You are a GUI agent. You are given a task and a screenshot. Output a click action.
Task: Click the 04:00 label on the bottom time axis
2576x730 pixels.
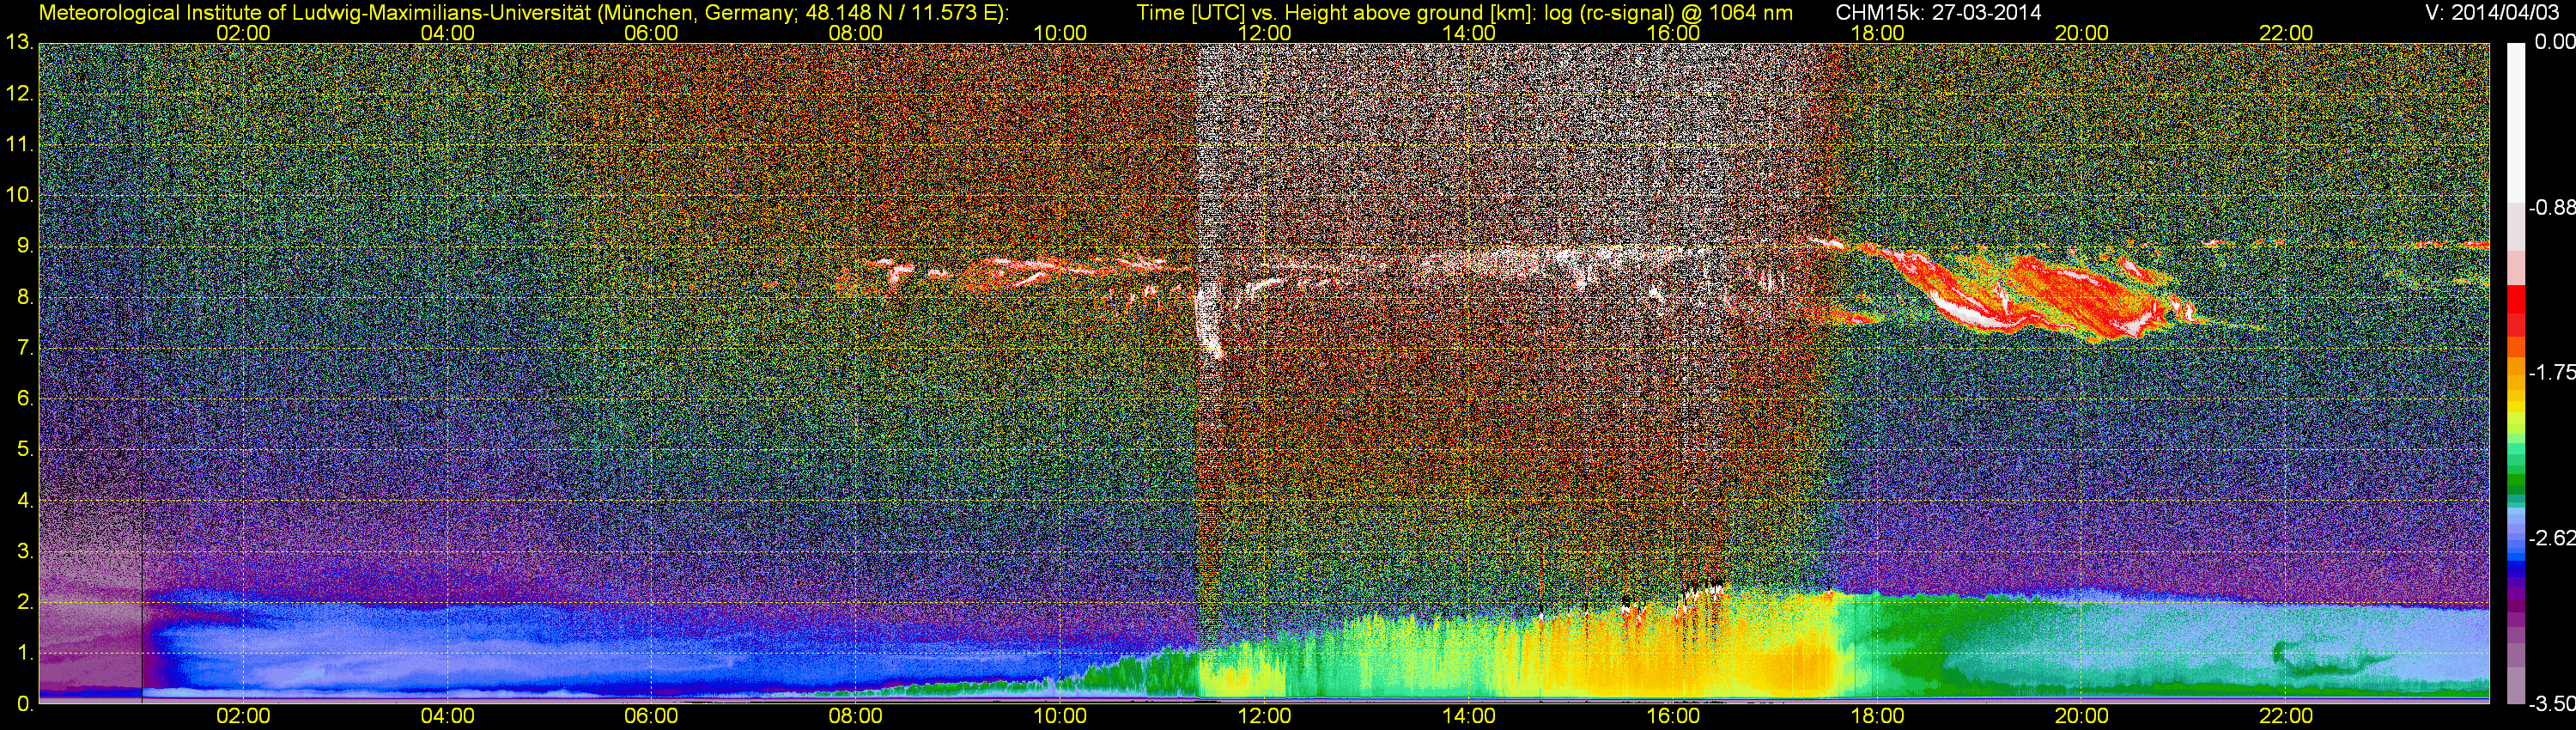click(447, 716)
